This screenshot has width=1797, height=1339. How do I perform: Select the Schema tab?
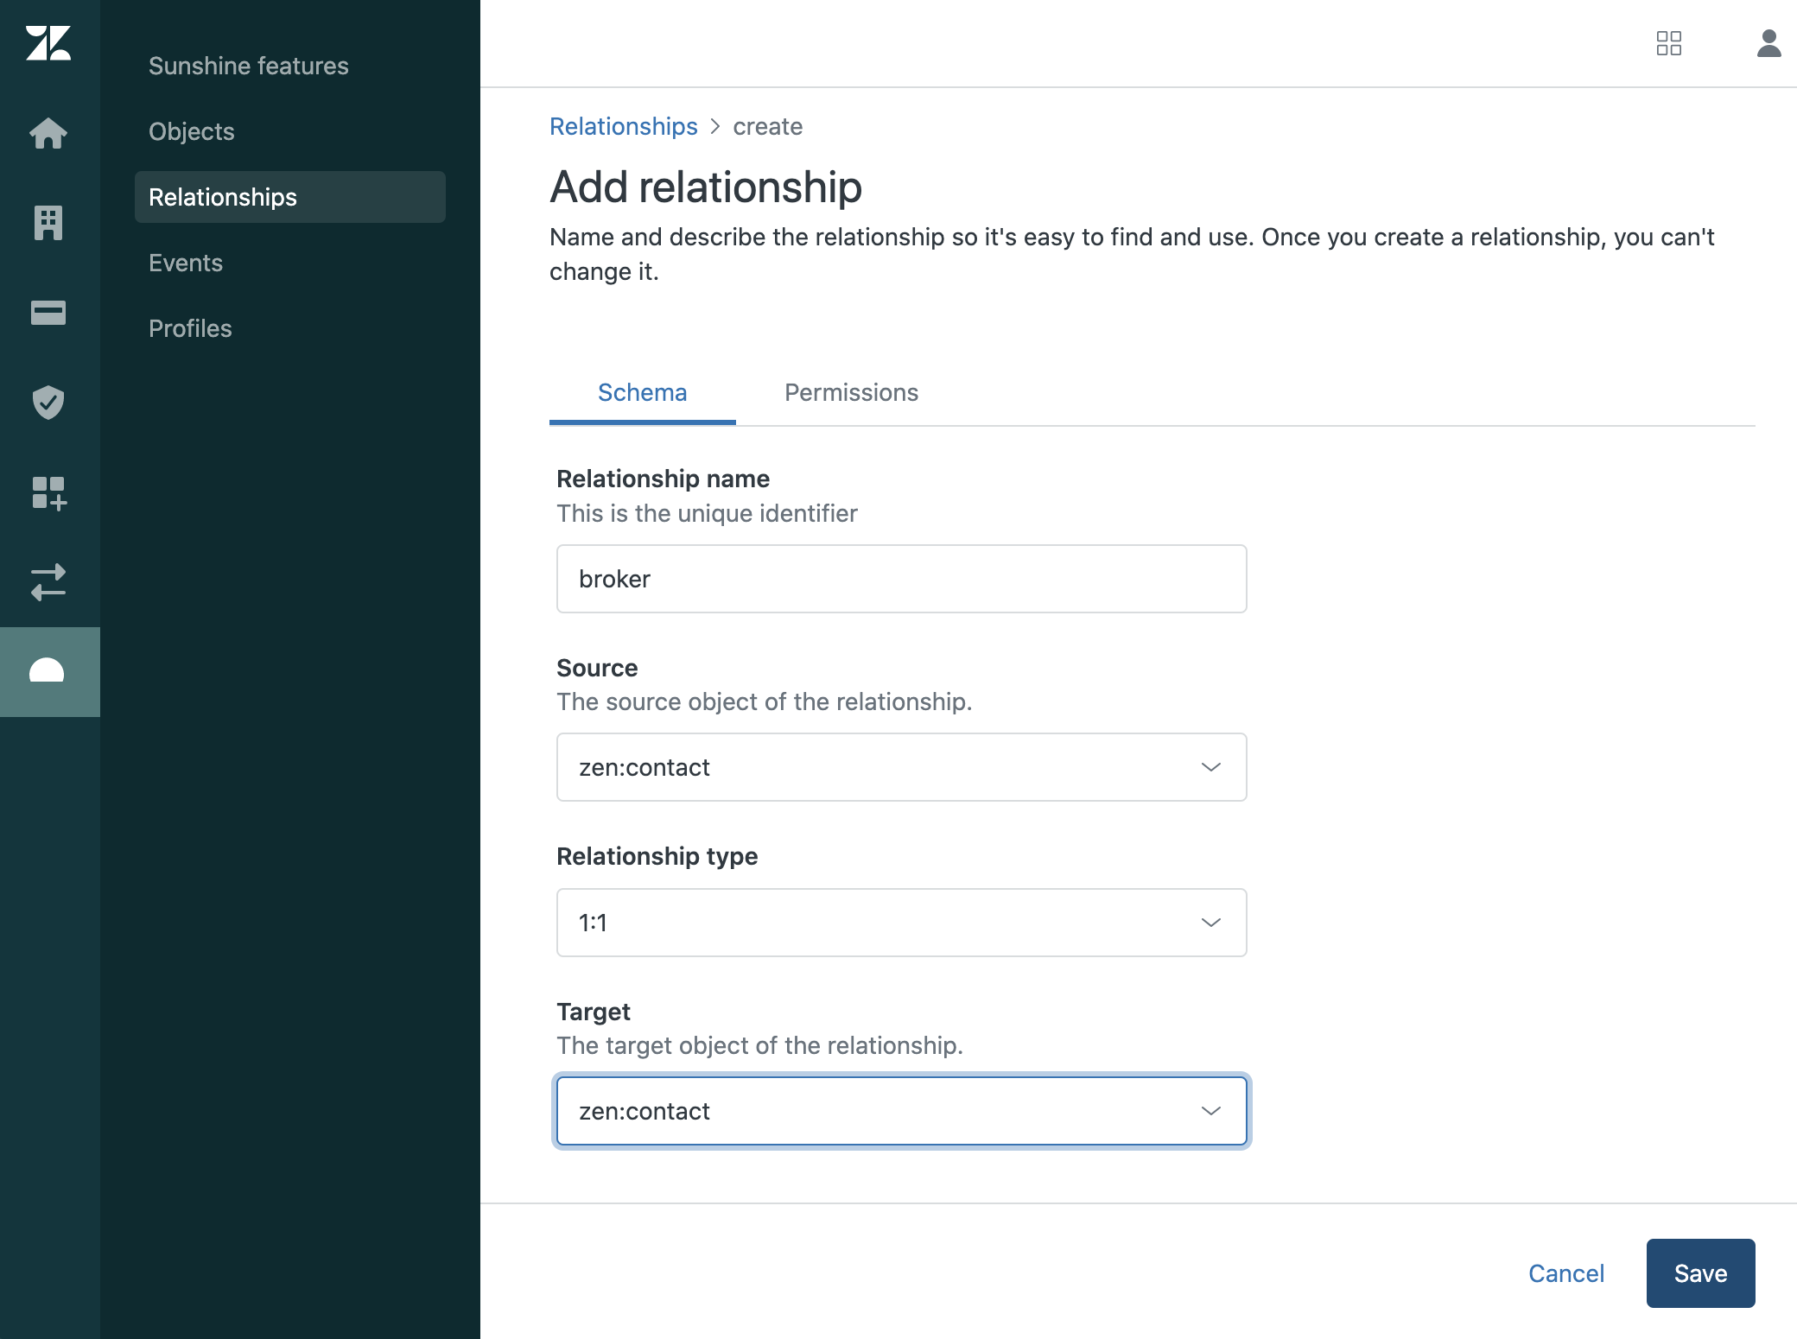tap(643, 392)
